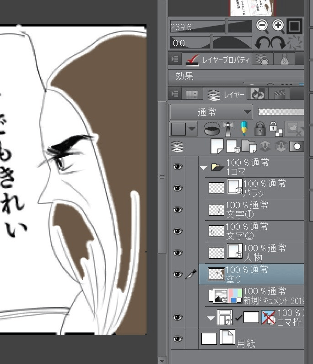Open the Layer Property tab
The image size is (313, 364).
point(216,60)
